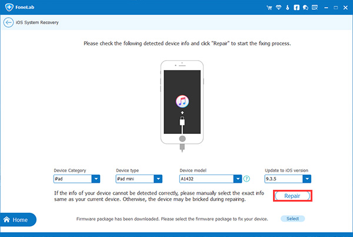This screenshot has height=237, width=353.
Task: Click the diamond premium icon
Action: [x=278, y=8]
